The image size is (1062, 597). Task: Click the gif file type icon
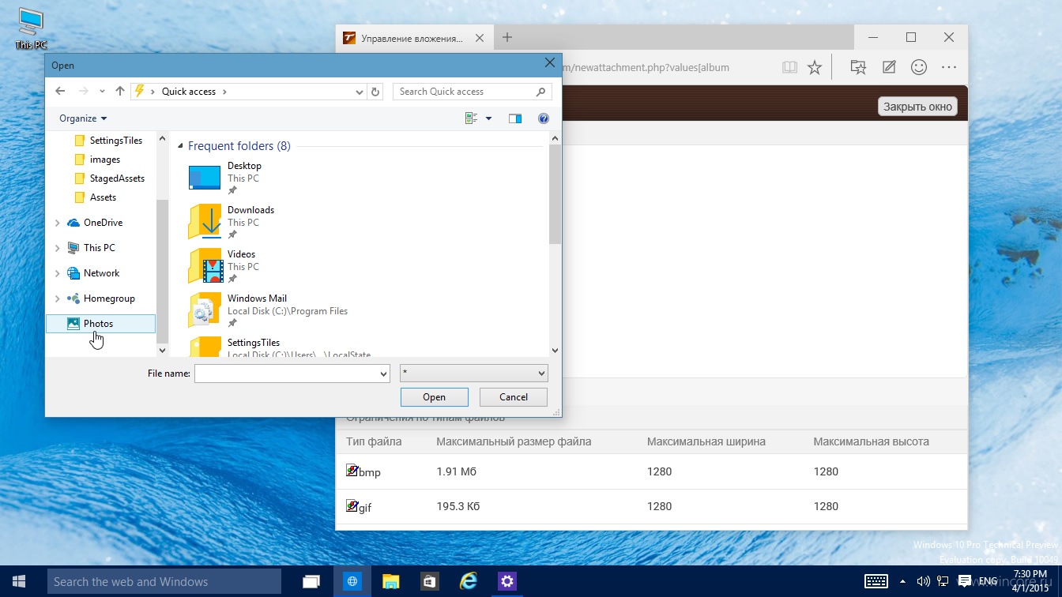coord(352,505)
